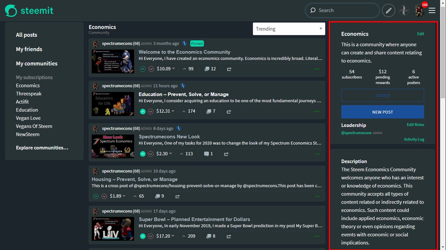Downvote the Education – Prevent, Solve, or Manage post
Viewport: 446px width, 250px height.
point(151,111)
